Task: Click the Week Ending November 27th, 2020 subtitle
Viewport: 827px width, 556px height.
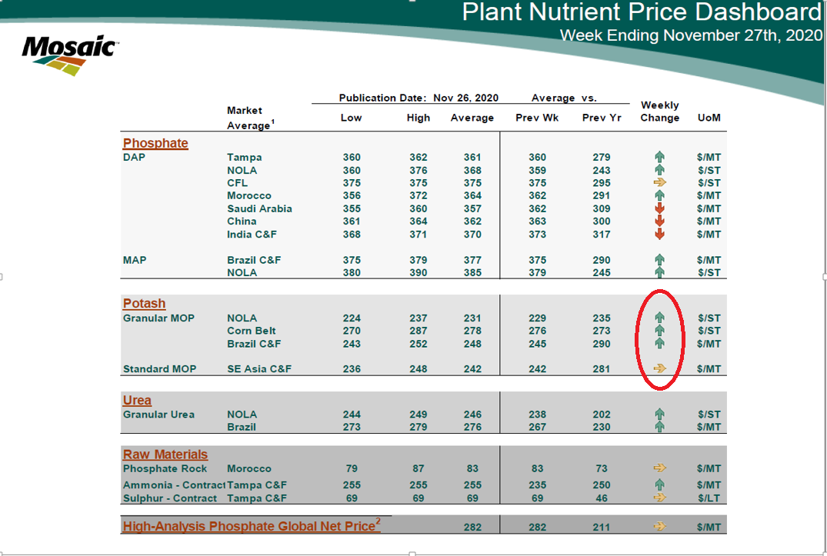Action: [x=691, y=35]
